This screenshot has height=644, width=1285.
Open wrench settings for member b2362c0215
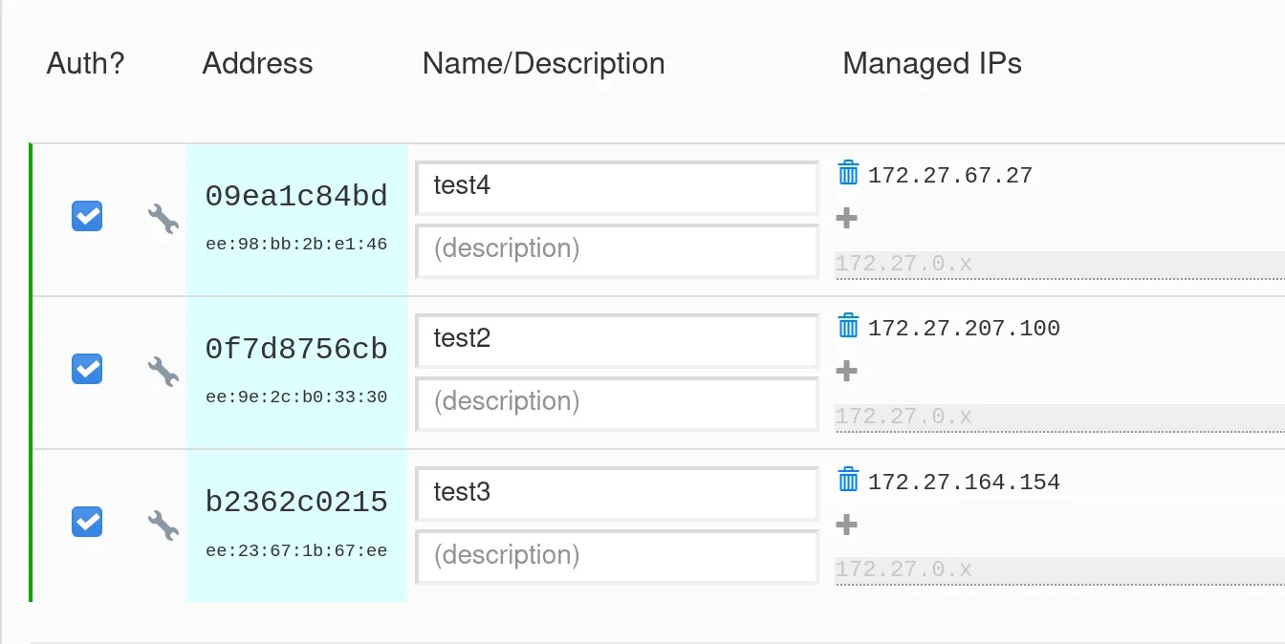pos(163,525)
